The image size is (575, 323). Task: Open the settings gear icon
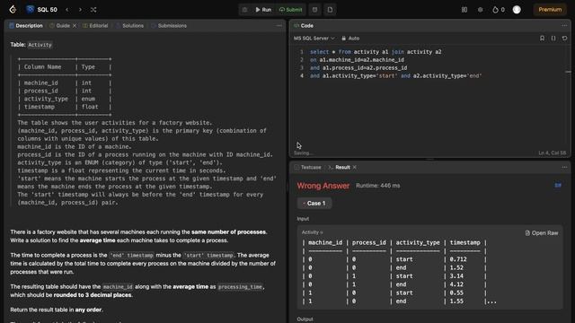[x=481, y=10]
